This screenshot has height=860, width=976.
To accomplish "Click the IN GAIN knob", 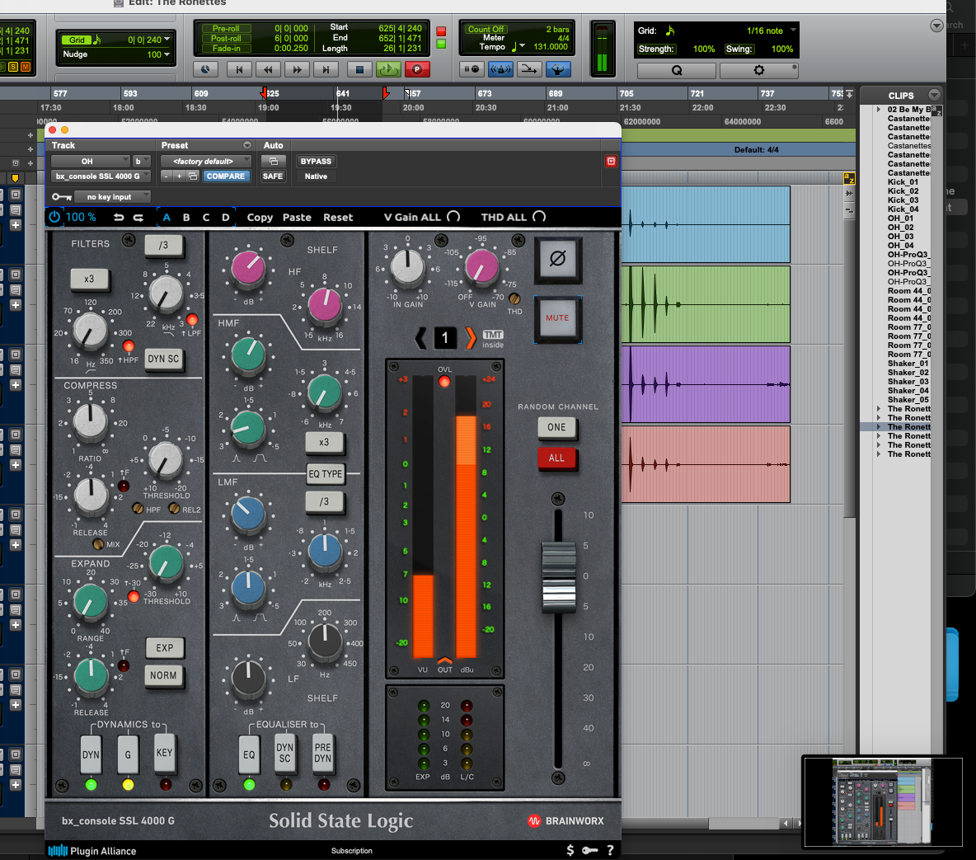I will point(408,268).
